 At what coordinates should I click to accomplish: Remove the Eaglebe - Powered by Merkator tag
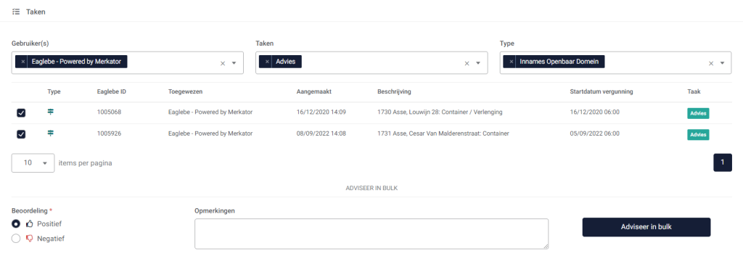coord(22,62)
